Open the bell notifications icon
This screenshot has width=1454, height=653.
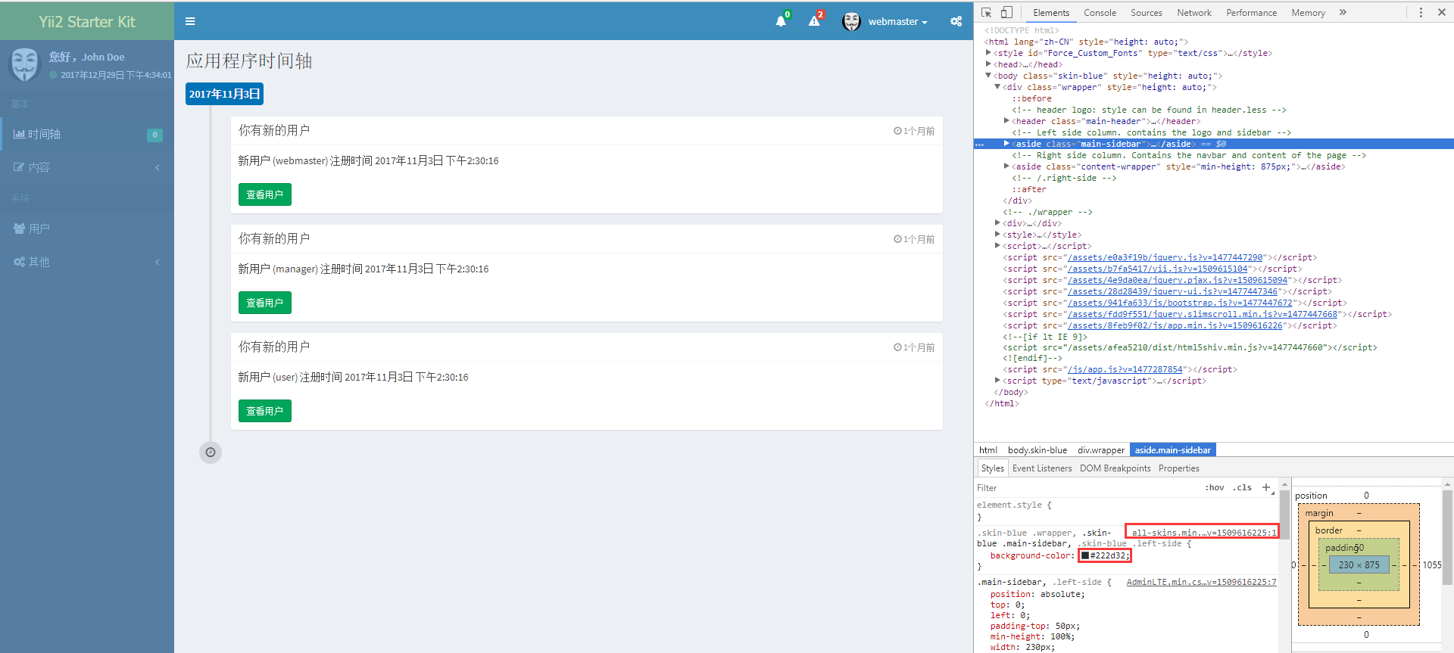tap(781, 21)
